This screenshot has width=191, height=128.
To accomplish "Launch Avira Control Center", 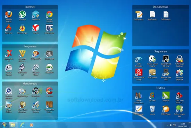I will coord(139,72).
